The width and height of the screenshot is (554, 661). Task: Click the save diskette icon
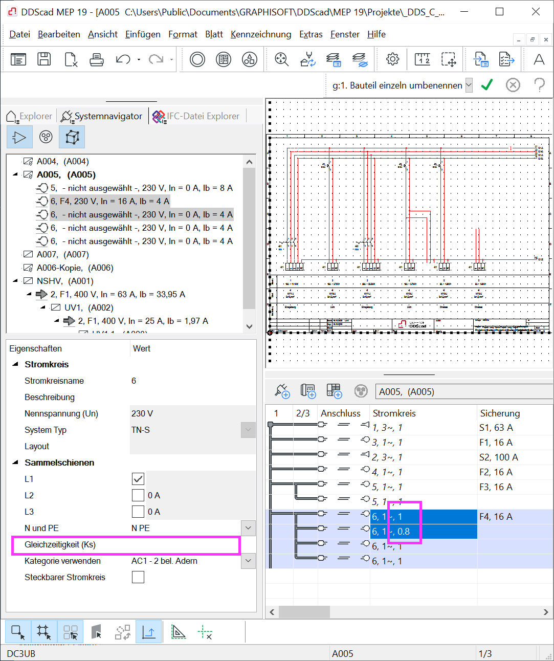tap(45, 59)
